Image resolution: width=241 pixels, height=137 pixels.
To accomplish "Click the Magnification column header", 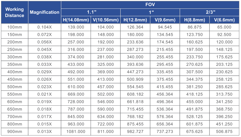I will click(45, 12).
